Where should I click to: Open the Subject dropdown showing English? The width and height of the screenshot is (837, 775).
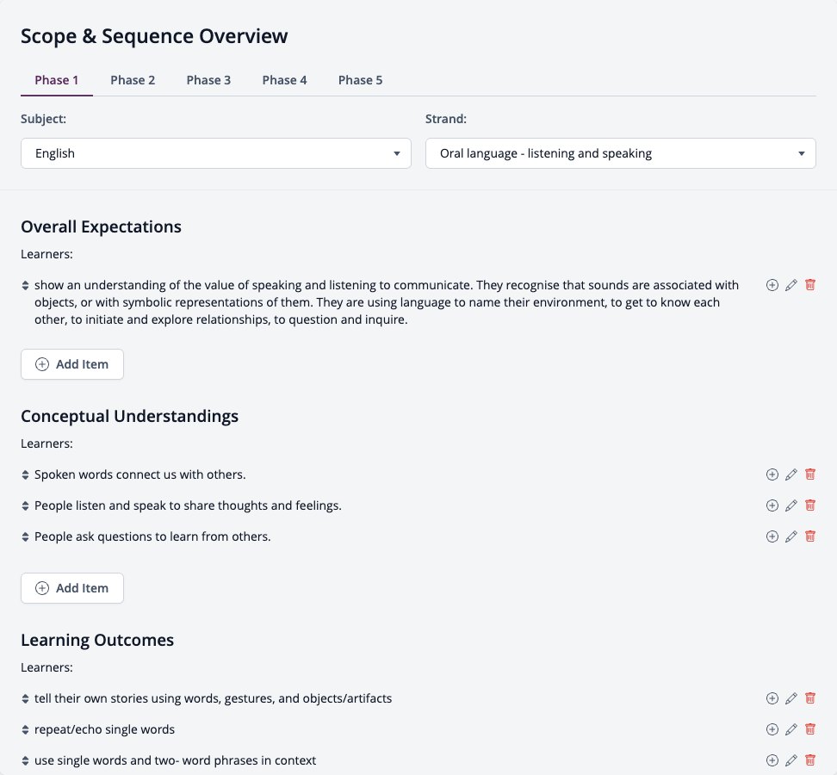[215, 153]
